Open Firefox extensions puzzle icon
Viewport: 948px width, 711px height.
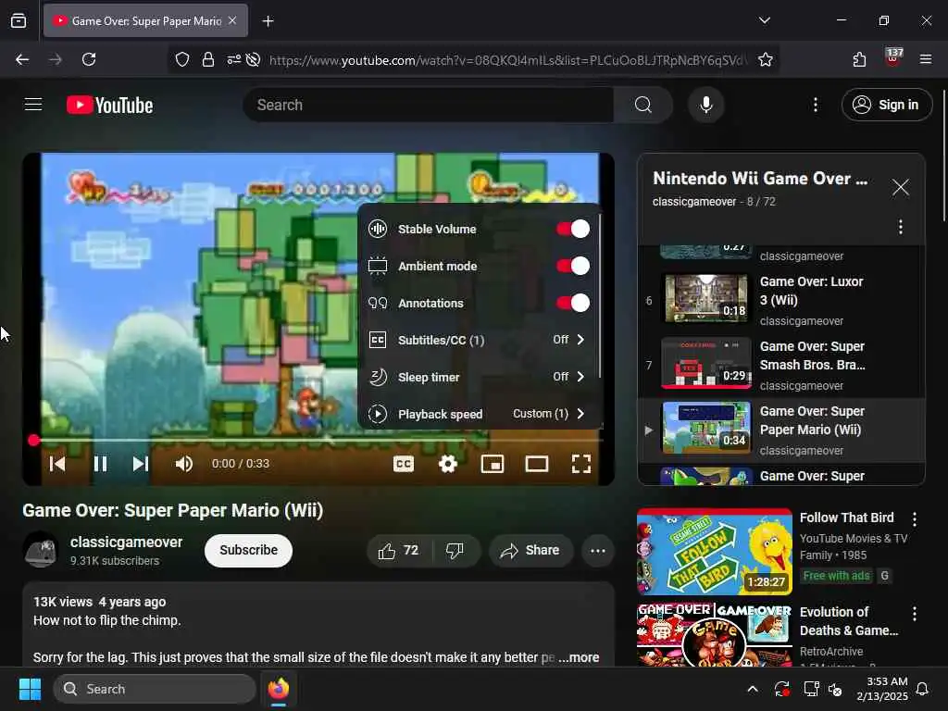(859, 59)
